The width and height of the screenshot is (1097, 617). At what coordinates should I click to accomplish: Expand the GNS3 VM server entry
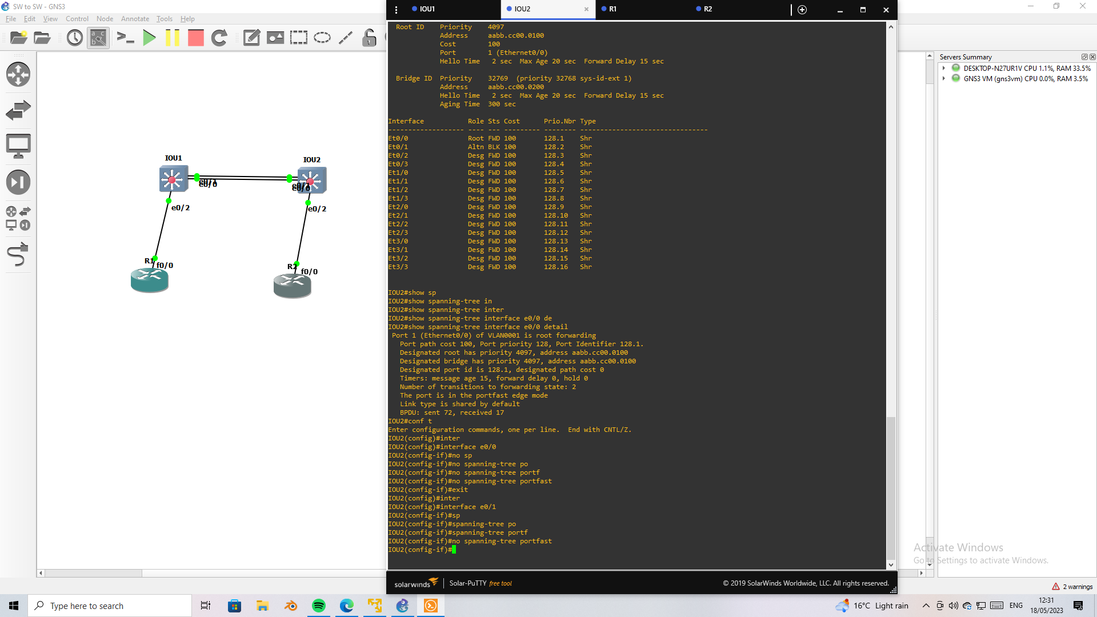click(x=944, y=79)
